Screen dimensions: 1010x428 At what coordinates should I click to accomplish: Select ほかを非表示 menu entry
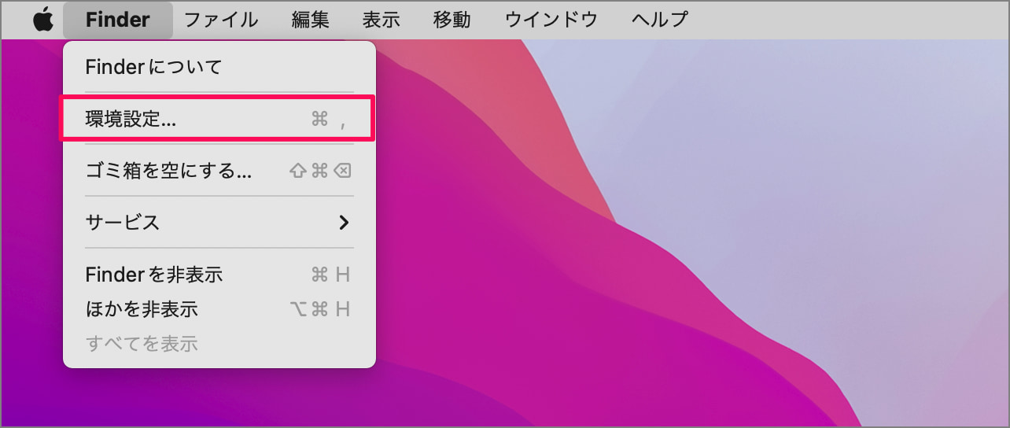click(x=219, y=309)
